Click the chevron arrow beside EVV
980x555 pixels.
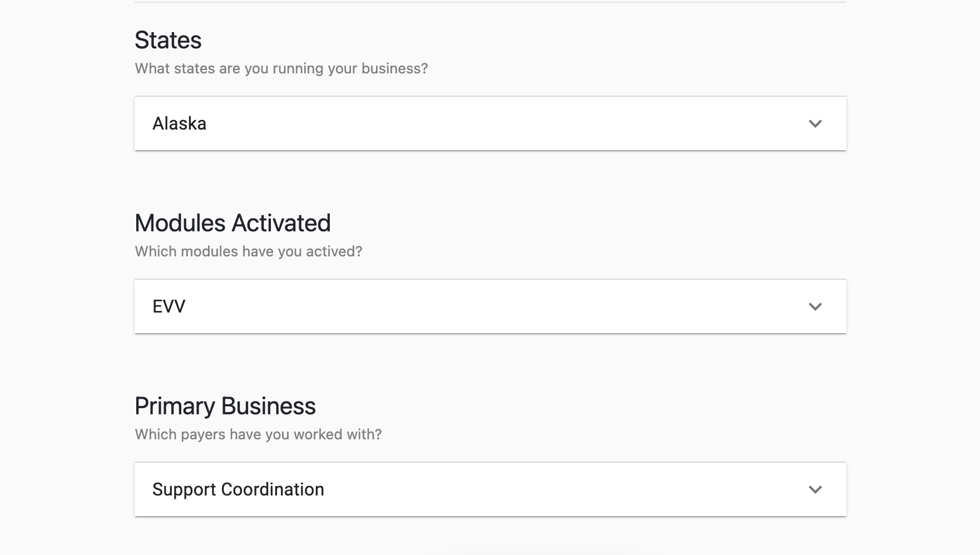click(x=815, y=306)
